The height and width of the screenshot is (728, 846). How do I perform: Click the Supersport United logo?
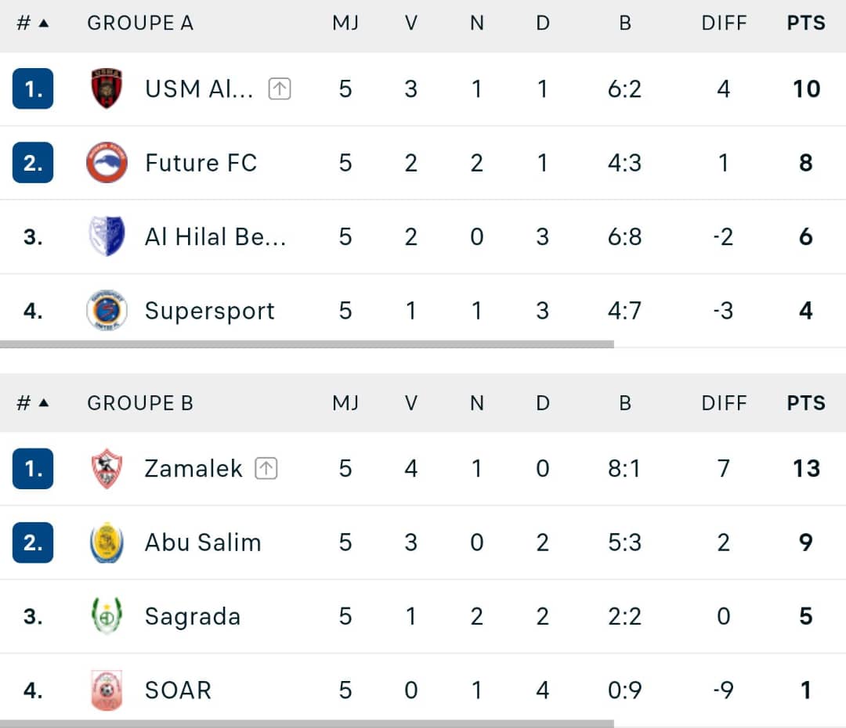[x=107, y=311]
